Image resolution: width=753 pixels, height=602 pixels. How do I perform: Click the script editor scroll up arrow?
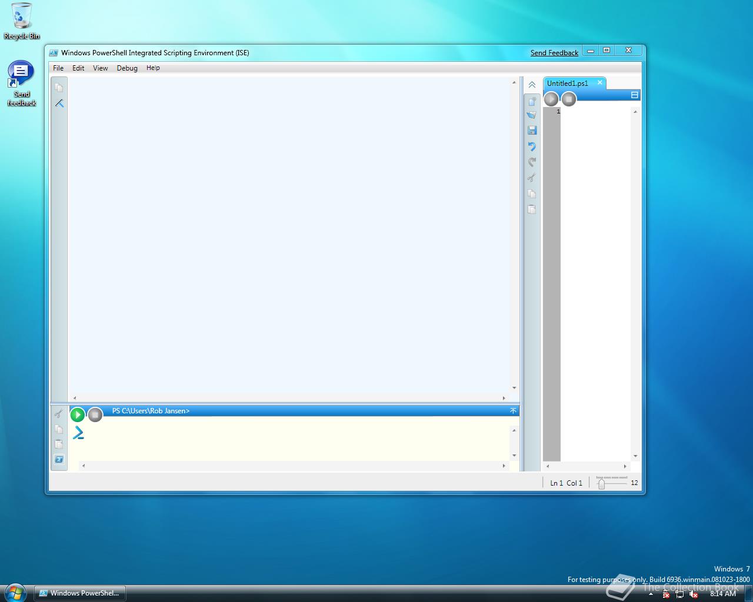click(635, 112)
